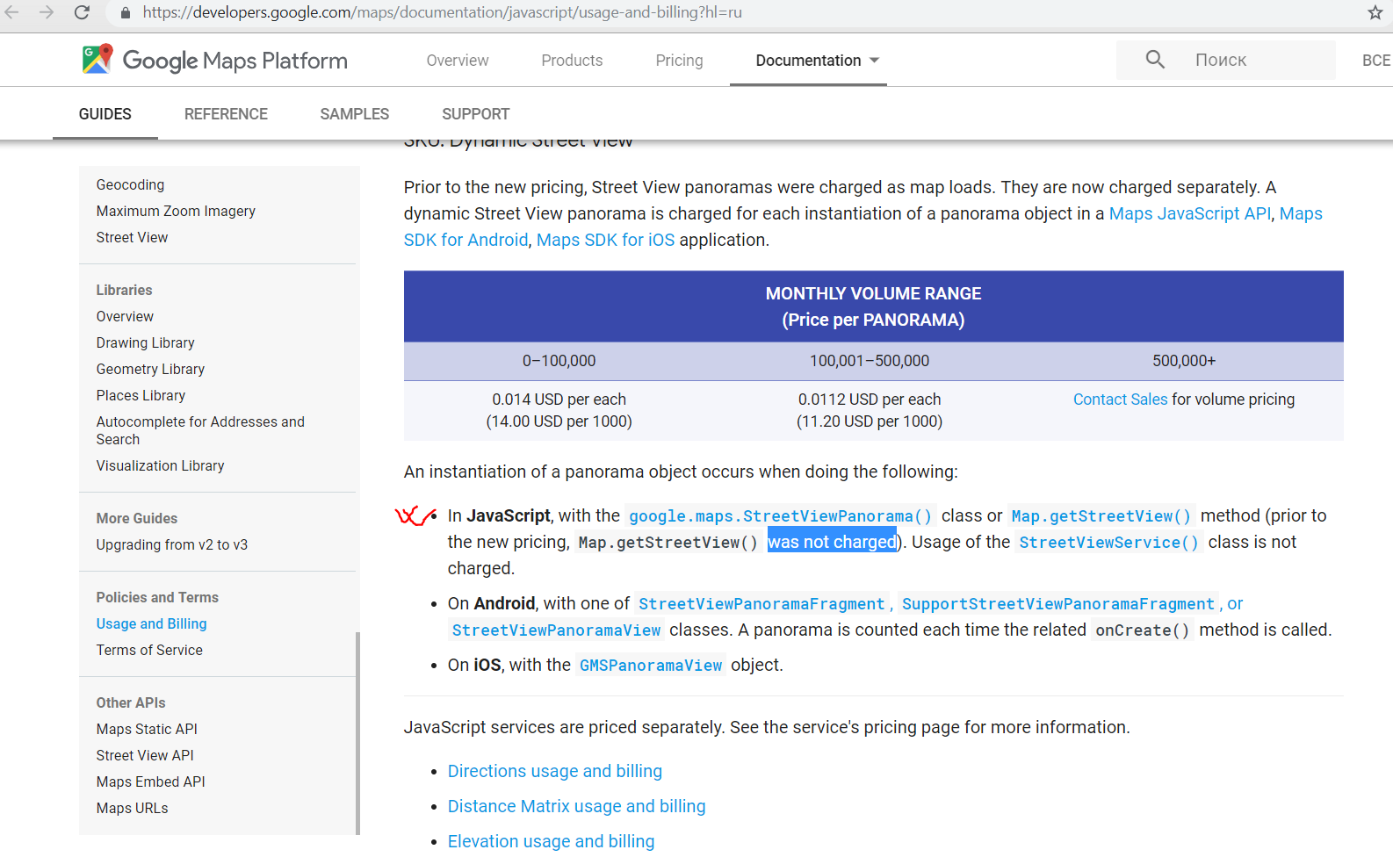Reload the page with the refresh icon
The image size is (1393, 857).
(82, 12)
